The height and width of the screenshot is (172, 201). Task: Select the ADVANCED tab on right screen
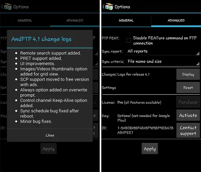point(176,20)
